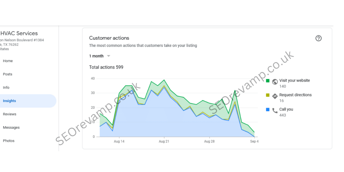Open the Posts sidebar section

click(7, 74)
